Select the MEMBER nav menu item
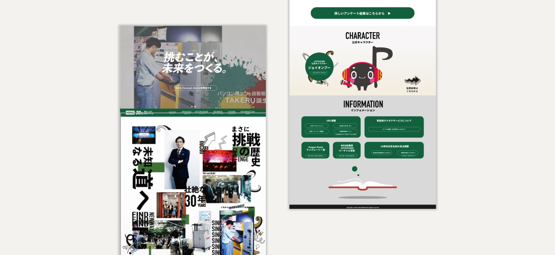The image size is (555, 255). pos(218,112)
